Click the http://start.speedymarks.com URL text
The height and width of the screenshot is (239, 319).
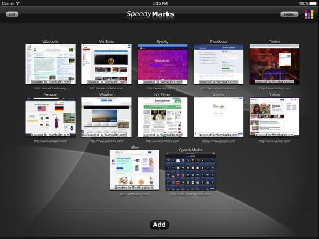191,194
